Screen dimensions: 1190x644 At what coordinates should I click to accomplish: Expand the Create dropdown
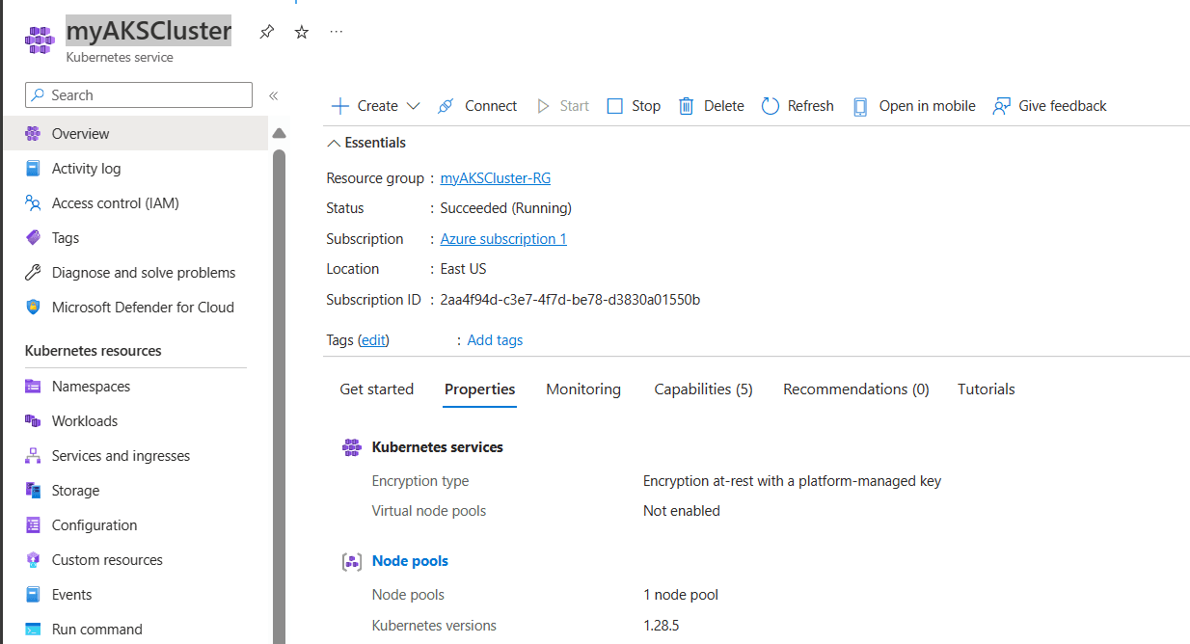[376, 106]
